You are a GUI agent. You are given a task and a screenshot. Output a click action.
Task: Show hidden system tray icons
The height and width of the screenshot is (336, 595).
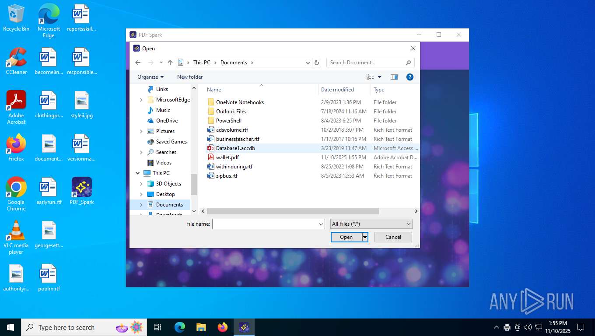coord(496,327)
